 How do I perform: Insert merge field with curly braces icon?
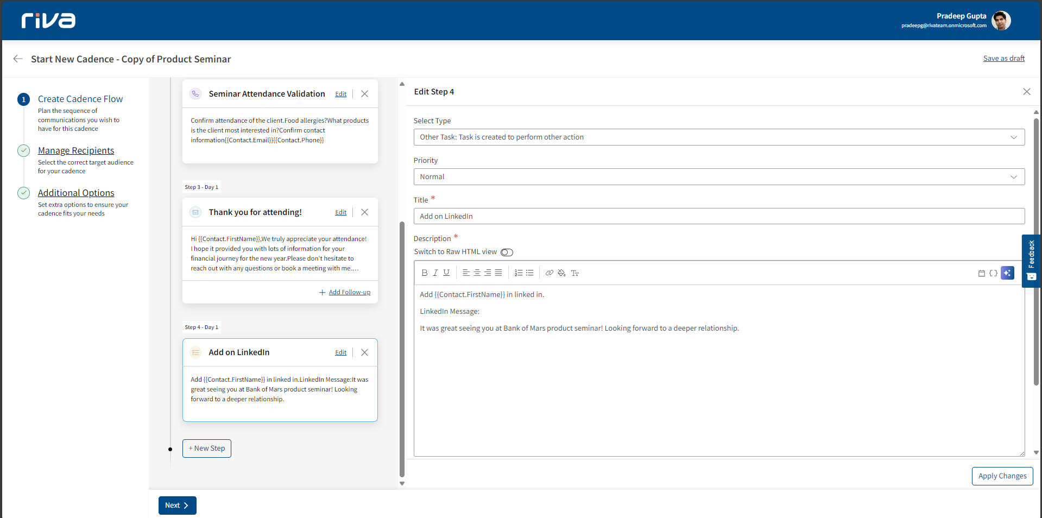(x=993, y=273)
